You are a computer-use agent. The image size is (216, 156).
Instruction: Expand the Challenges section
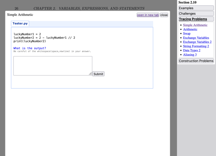pos(196,14)
